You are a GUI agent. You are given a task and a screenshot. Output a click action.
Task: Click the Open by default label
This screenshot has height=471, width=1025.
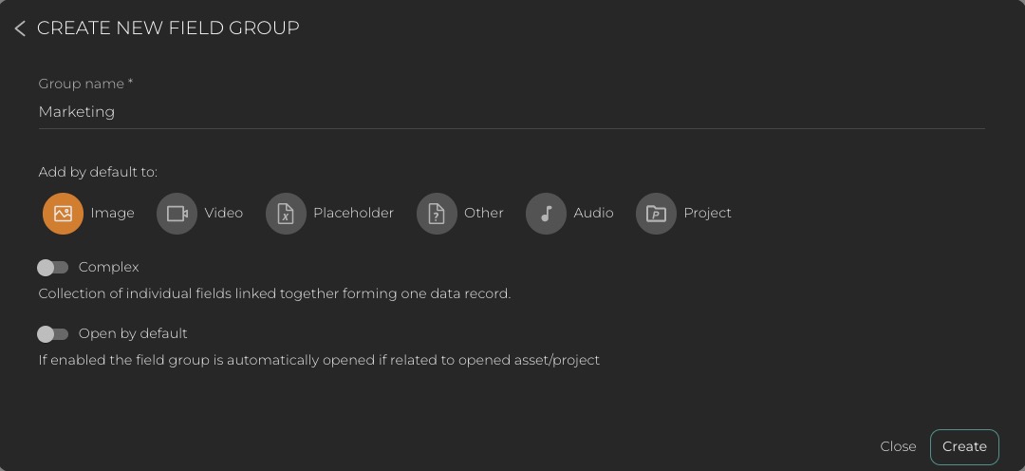(133, 334)
